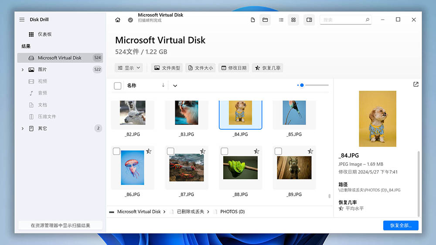Navigate to 已删除或丢失 breadcrumb
Screen dimensions: 436x245
[x=191, y=211]
